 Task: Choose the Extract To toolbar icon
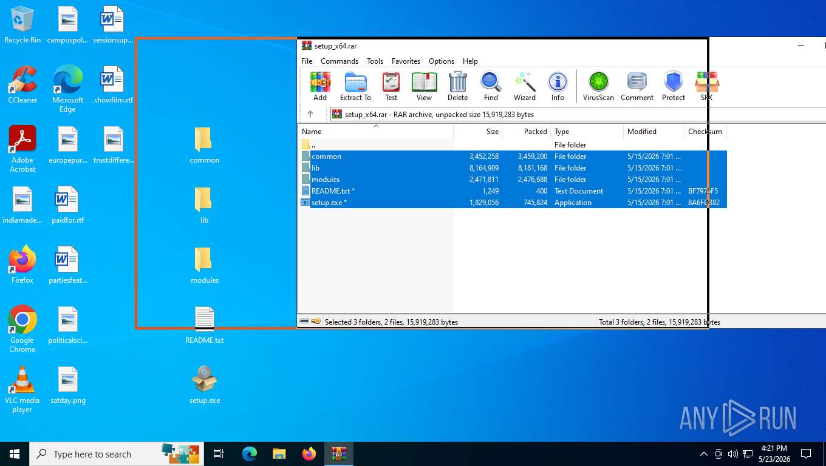pos(355,86)
